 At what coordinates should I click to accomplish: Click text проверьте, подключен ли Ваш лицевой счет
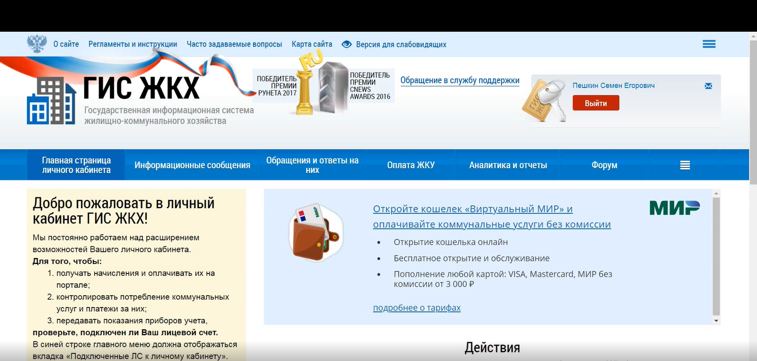point(125,333)
